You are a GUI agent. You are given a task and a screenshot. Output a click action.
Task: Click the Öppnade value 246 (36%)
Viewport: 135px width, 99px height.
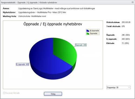click(126, 35)
